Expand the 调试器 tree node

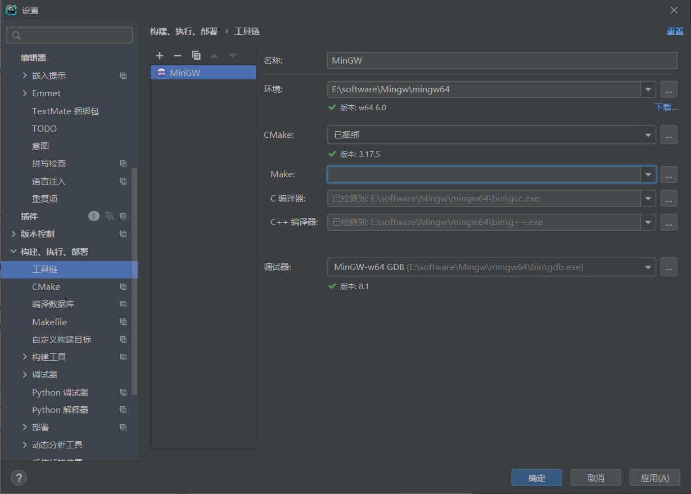click(x=25, y=375)
